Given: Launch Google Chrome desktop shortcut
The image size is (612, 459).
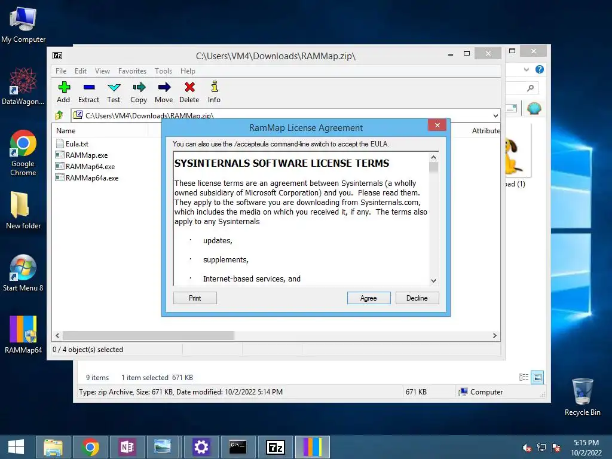Looking at the screenshot, I should 23,153.
